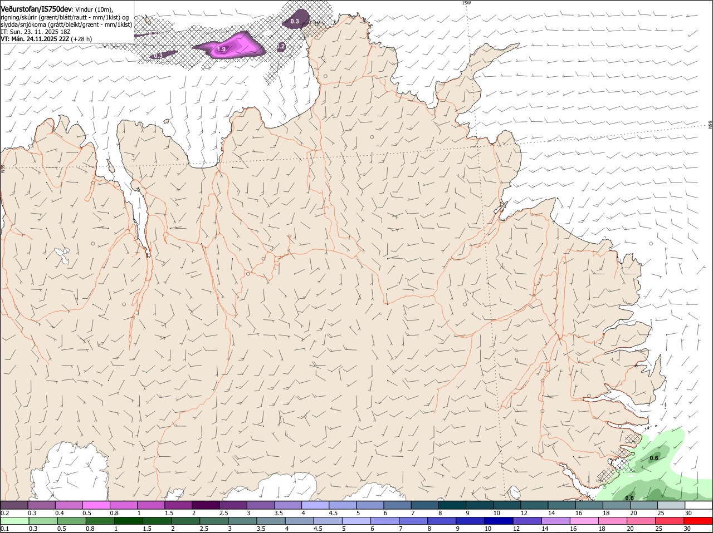Select the lower-scale pink swatch starting at 18

point(613,521)
